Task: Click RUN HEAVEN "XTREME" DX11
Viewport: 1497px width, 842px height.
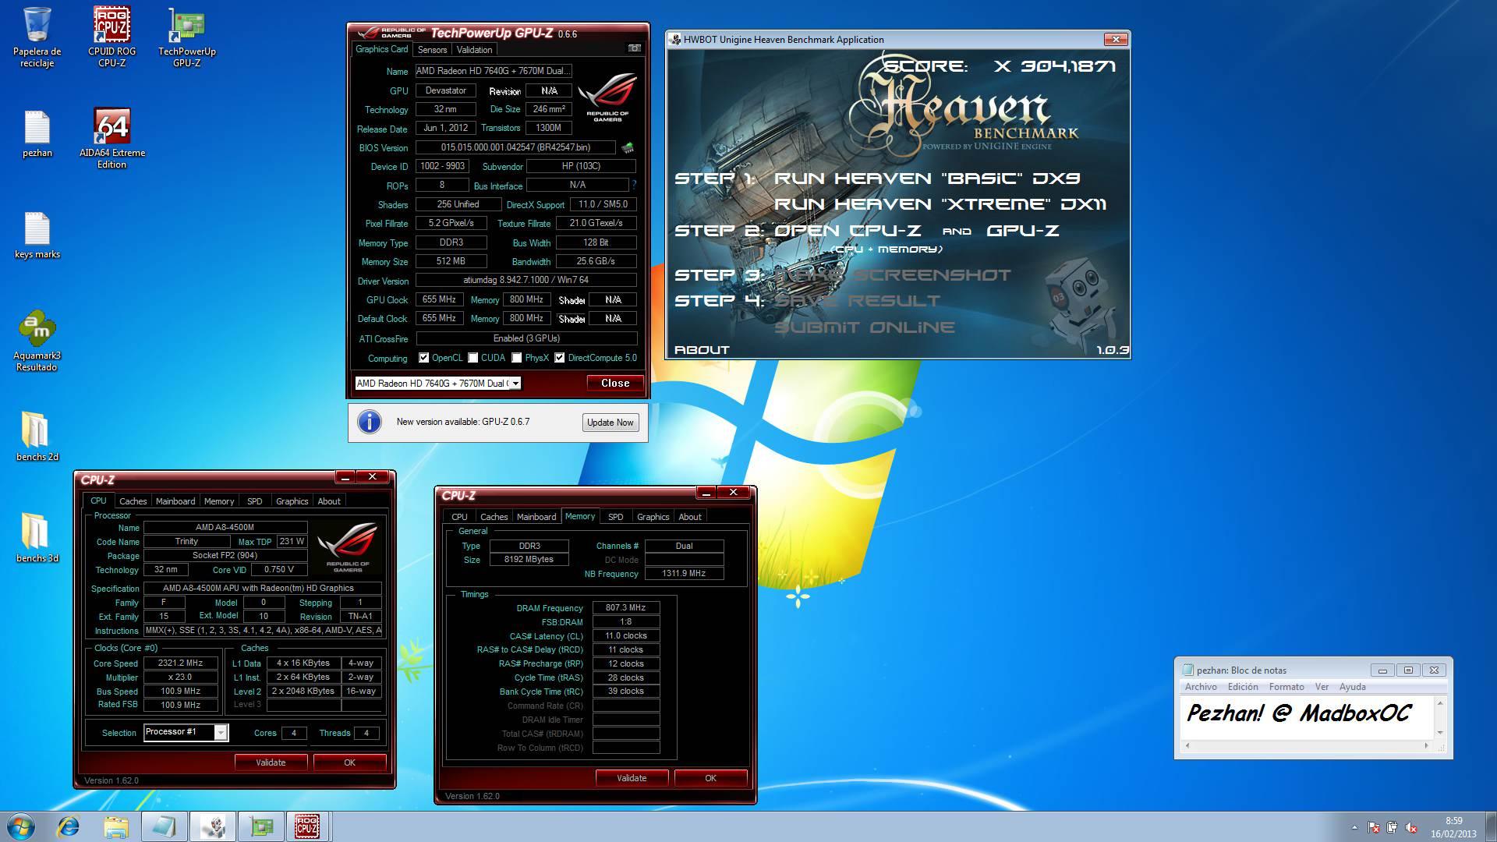Action: tap(940, 204)
